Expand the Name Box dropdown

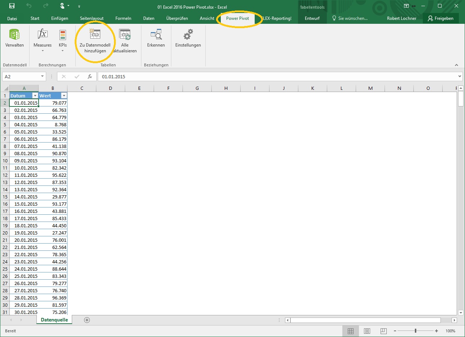(x=42, y=76)
